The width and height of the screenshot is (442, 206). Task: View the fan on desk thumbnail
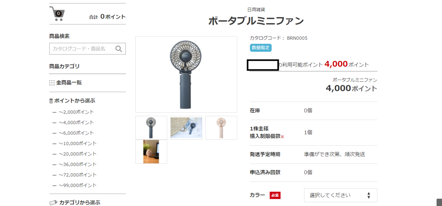click(x=151, y=152)
